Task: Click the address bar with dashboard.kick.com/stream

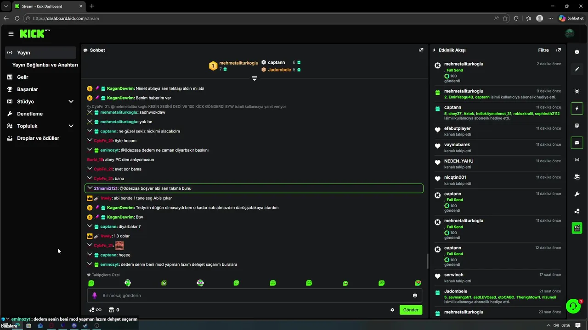Action: point(257,18)
